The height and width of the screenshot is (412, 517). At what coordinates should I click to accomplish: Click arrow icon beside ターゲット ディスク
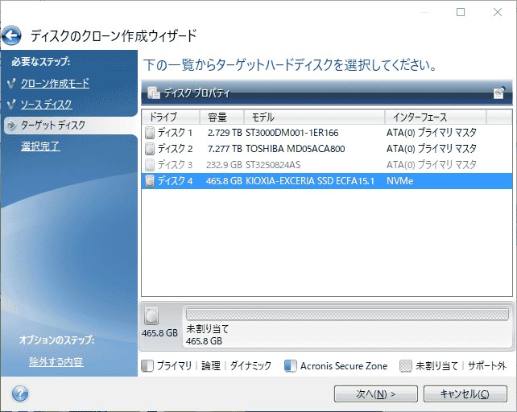[x=11, y=126]
